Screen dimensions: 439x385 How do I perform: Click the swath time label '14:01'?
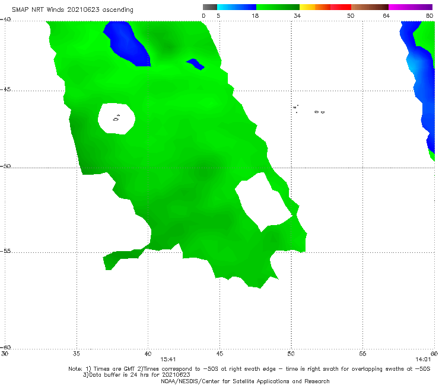423,360
